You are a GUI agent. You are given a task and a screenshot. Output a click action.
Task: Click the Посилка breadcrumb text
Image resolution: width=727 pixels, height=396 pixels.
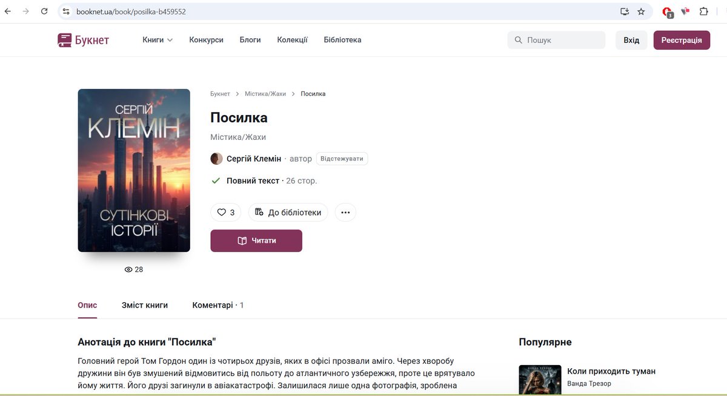click(313, 94)
